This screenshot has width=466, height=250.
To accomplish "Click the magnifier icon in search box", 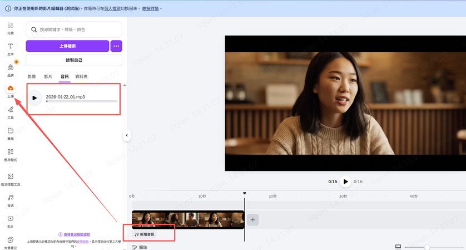I will [34, 30].
